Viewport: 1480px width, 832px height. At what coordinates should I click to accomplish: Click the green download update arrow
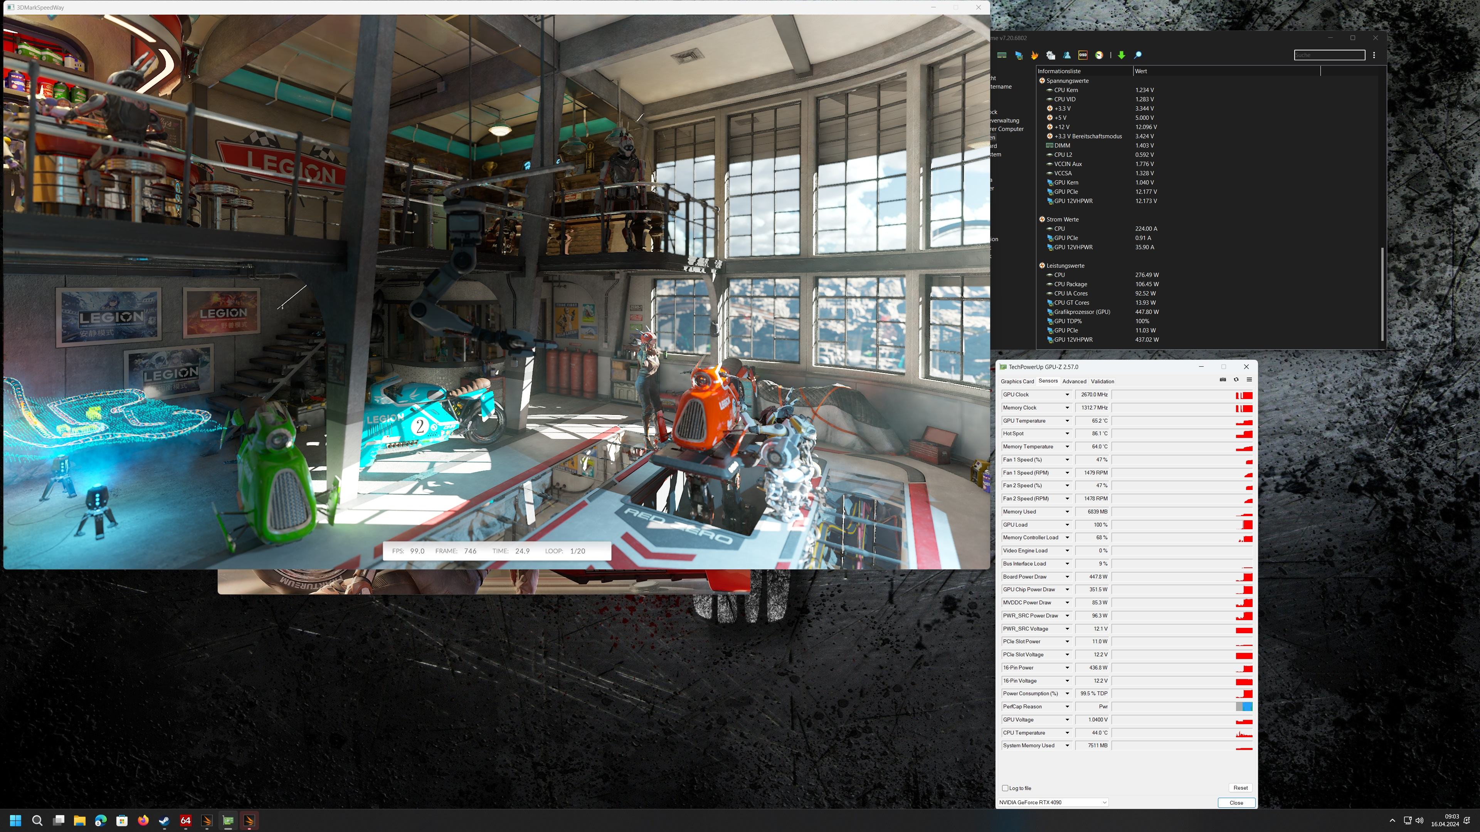coord(1121,55)
